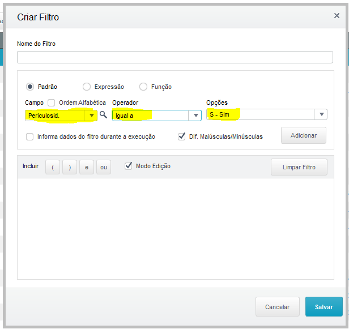Open the Operador dropdown showing Igual a
The image size is (349, 329).
coord(157,116)
